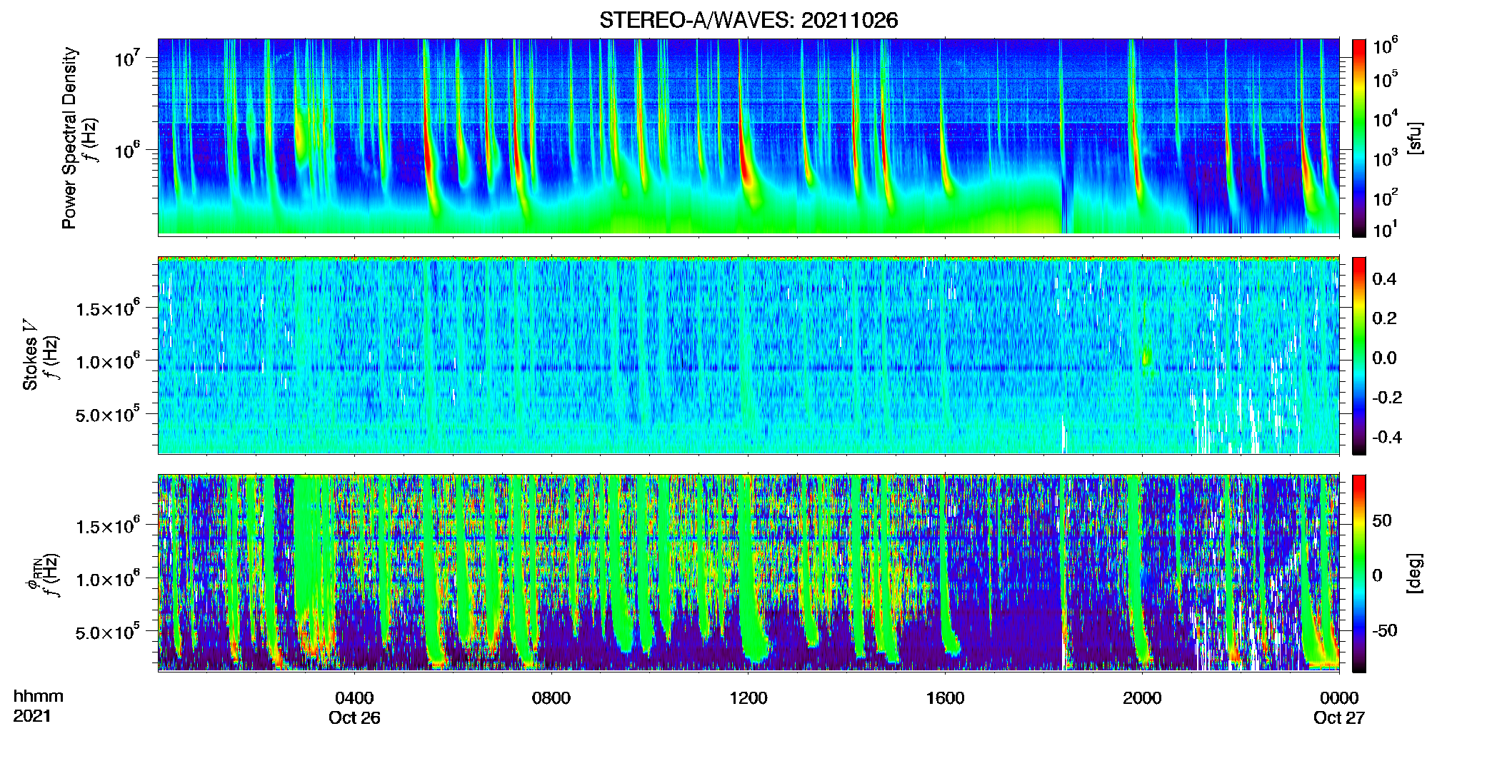The width and height of the screenshot is (1497, 771).
Task: Click the -0.2 value on Stokes color bar
Action: [x=1387, y=398]
